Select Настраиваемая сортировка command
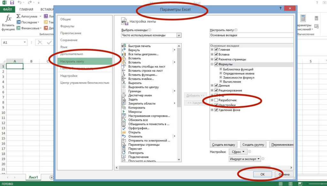The height and width of the screenshot is (186, 327). click(149, 116)
